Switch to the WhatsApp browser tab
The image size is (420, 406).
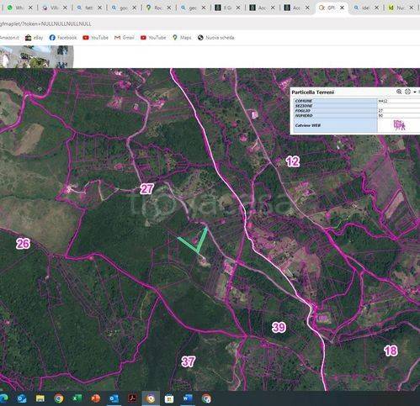point(16,8)
